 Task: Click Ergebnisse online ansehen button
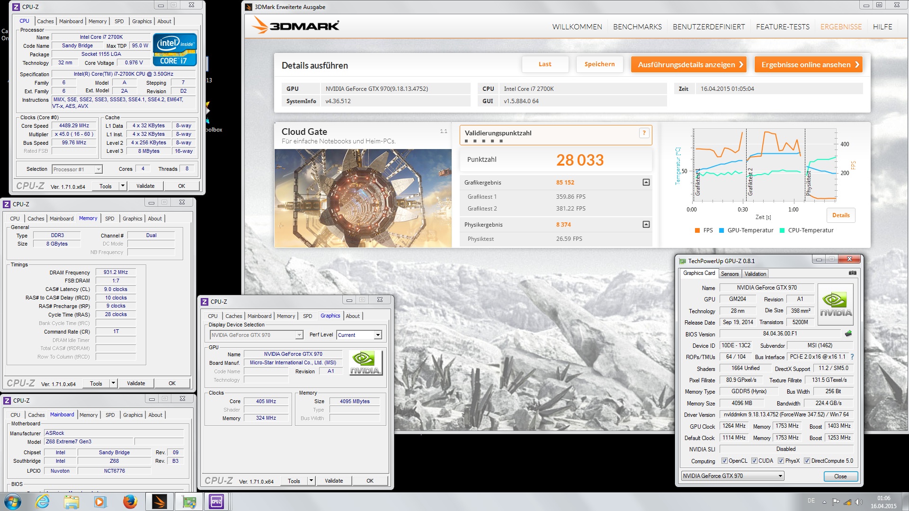click(808, 65)
